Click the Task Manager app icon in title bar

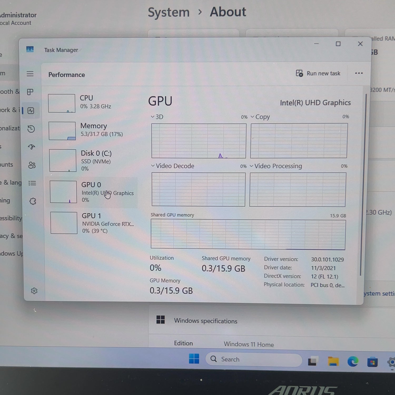(30, 49)
